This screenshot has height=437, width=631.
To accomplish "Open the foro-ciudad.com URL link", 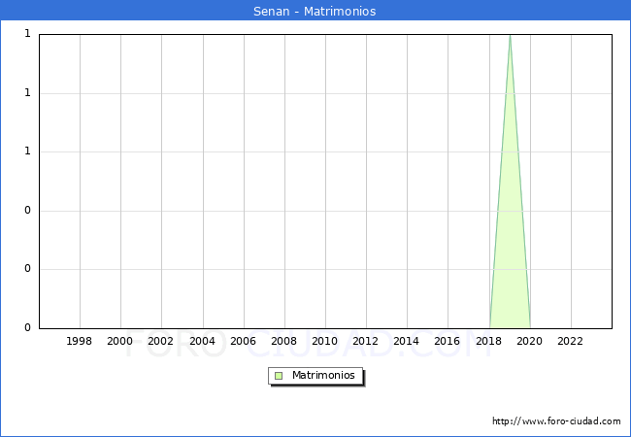I will pos(556,421).
